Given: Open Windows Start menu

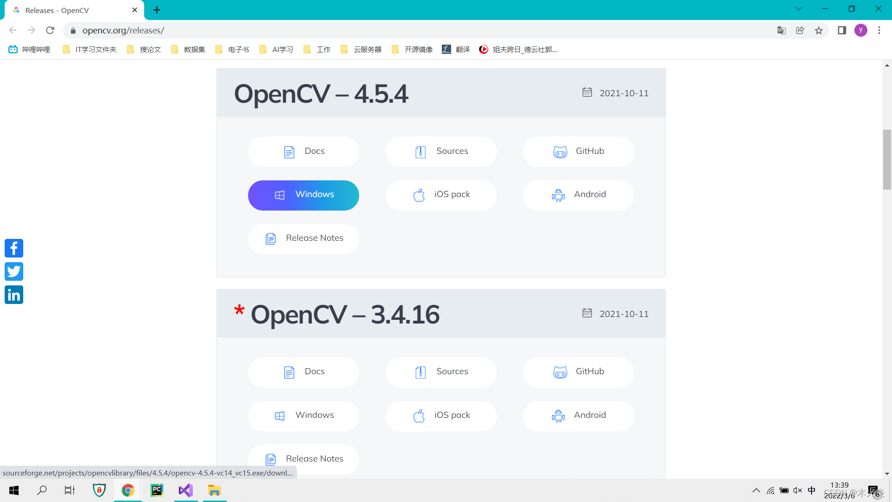Looking at the screenshot, I should [14, 490].
